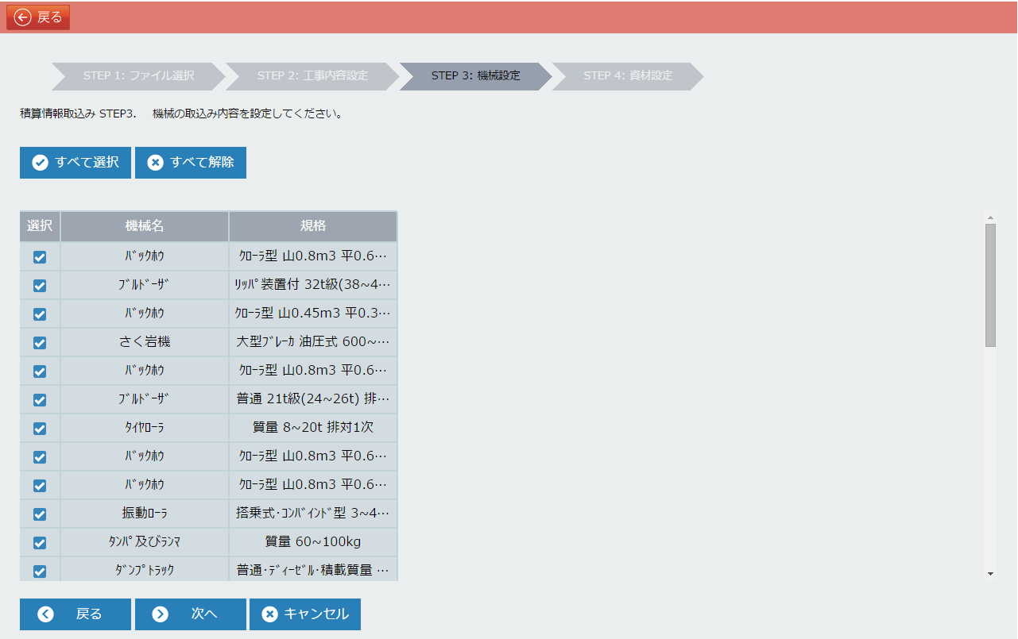Uncheck the ﾌﾞﾙﾄﾞｰｻﾞ 普通 21t級 row checkbox
Viewport: 1018px width, 639px height.
point(40,400)
